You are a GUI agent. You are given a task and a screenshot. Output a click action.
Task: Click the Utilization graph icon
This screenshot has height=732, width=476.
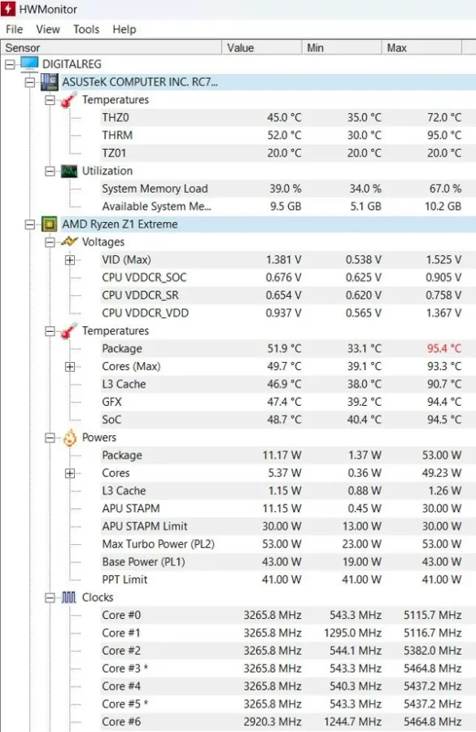[x=69, y=172]
